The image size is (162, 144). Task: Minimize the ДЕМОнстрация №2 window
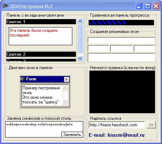(x=139, y=6)
